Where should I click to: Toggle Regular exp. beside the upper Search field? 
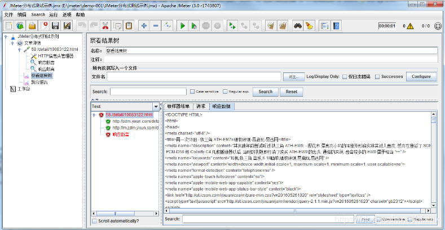[x=225, y=92]
